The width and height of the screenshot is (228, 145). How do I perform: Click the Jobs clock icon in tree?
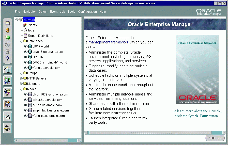coord(25,30)
